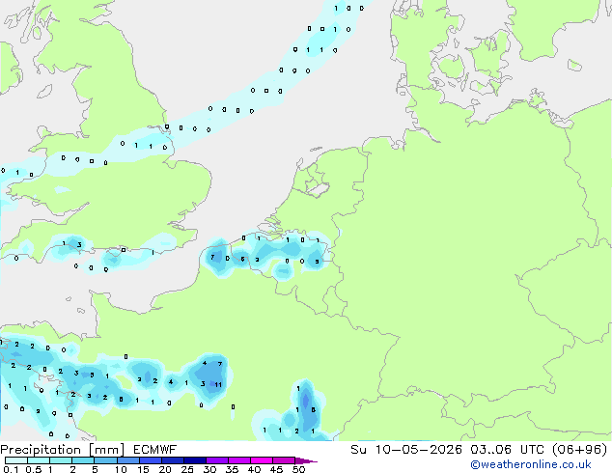Click the '50' legend scale label
Viewport: 612px width, 473px height.
(x=298, y=469)
